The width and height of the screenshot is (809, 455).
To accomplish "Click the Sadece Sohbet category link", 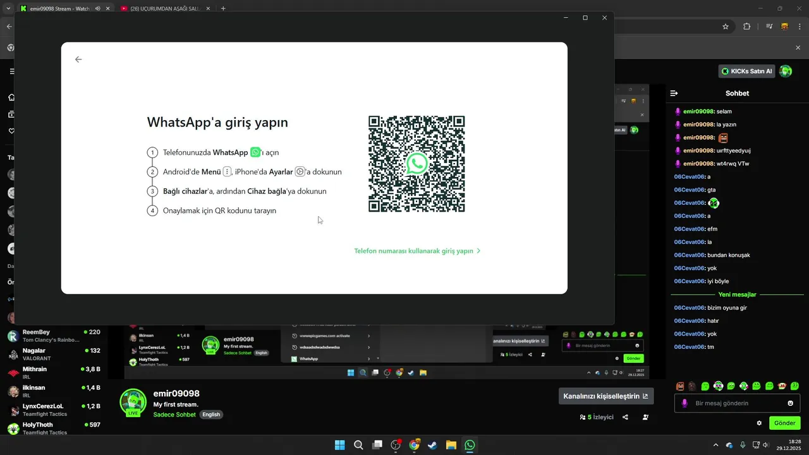I will (174, 415).
